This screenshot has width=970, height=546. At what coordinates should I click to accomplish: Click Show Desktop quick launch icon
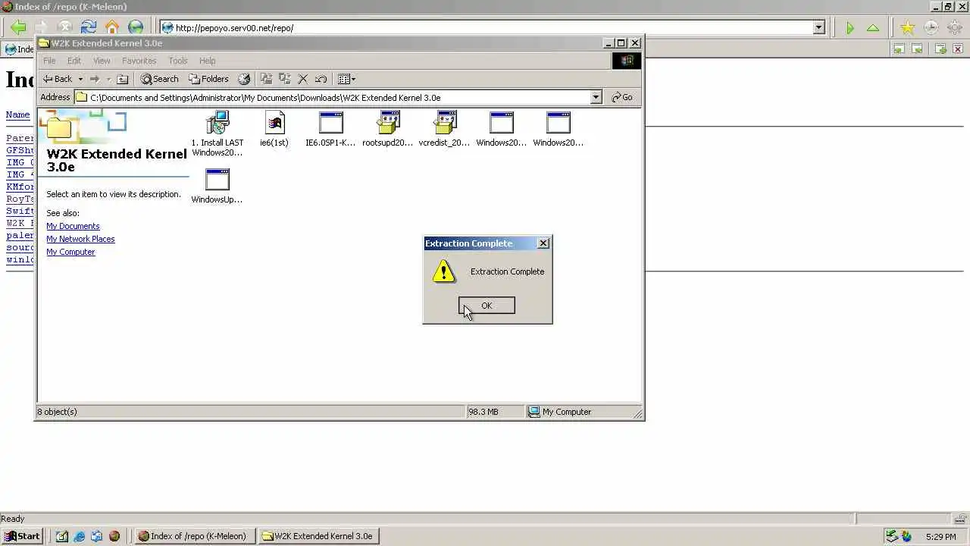(x=62, y=536)
